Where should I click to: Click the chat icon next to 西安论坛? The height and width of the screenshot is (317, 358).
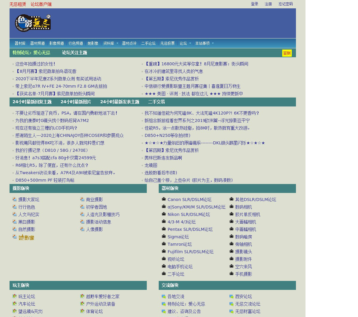tap(231, 296)
